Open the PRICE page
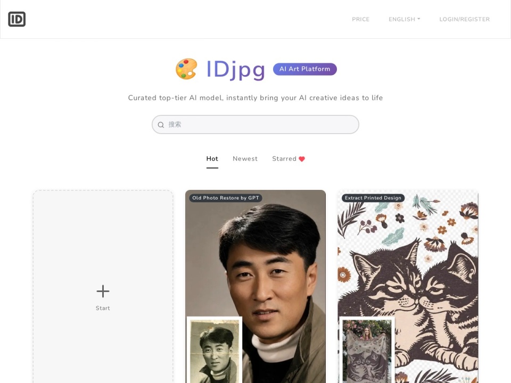This screenshot has height=383, width=511. tap(360, 19)
